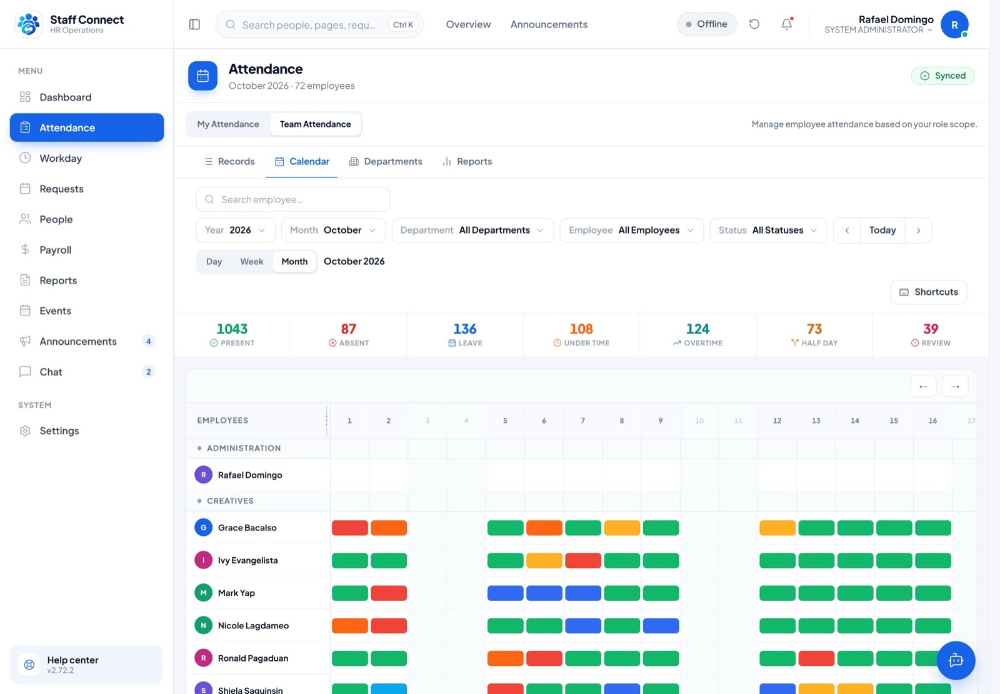The image size is (1000, 694).
Task: Switch to My Attendance view
Action: [228, 124]
